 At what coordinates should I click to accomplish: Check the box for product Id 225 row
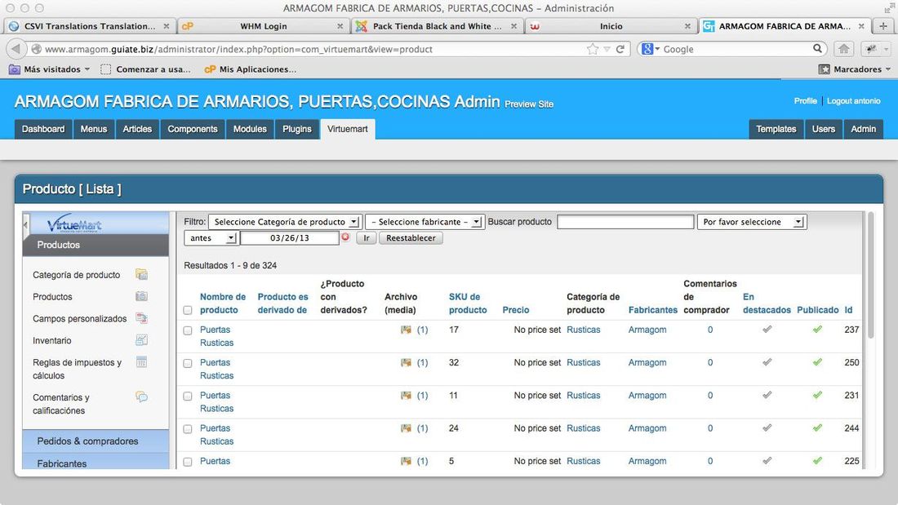(187, 462)
